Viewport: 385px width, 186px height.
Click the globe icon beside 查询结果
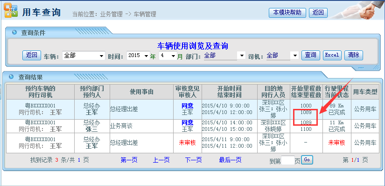(x=11, y=77)
